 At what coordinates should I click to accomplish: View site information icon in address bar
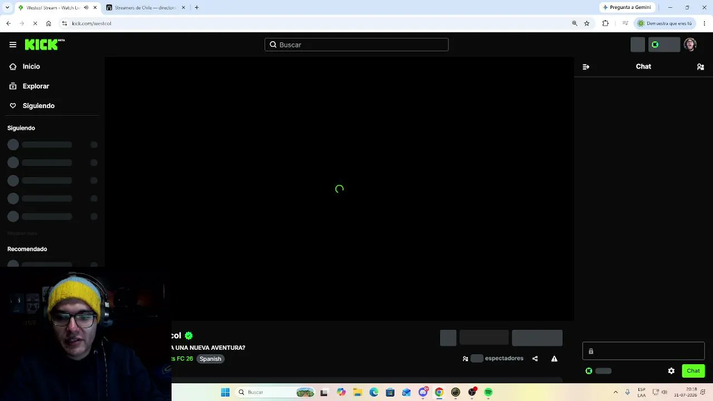(x=65, y=23)
